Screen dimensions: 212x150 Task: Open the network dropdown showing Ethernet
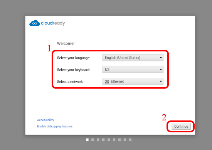[133, 82]
